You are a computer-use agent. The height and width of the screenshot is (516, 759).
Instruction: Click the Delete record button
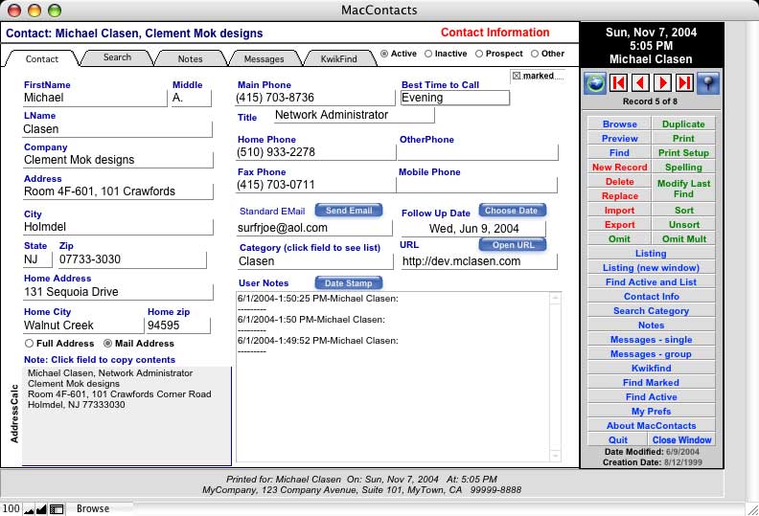click(619, 181)
